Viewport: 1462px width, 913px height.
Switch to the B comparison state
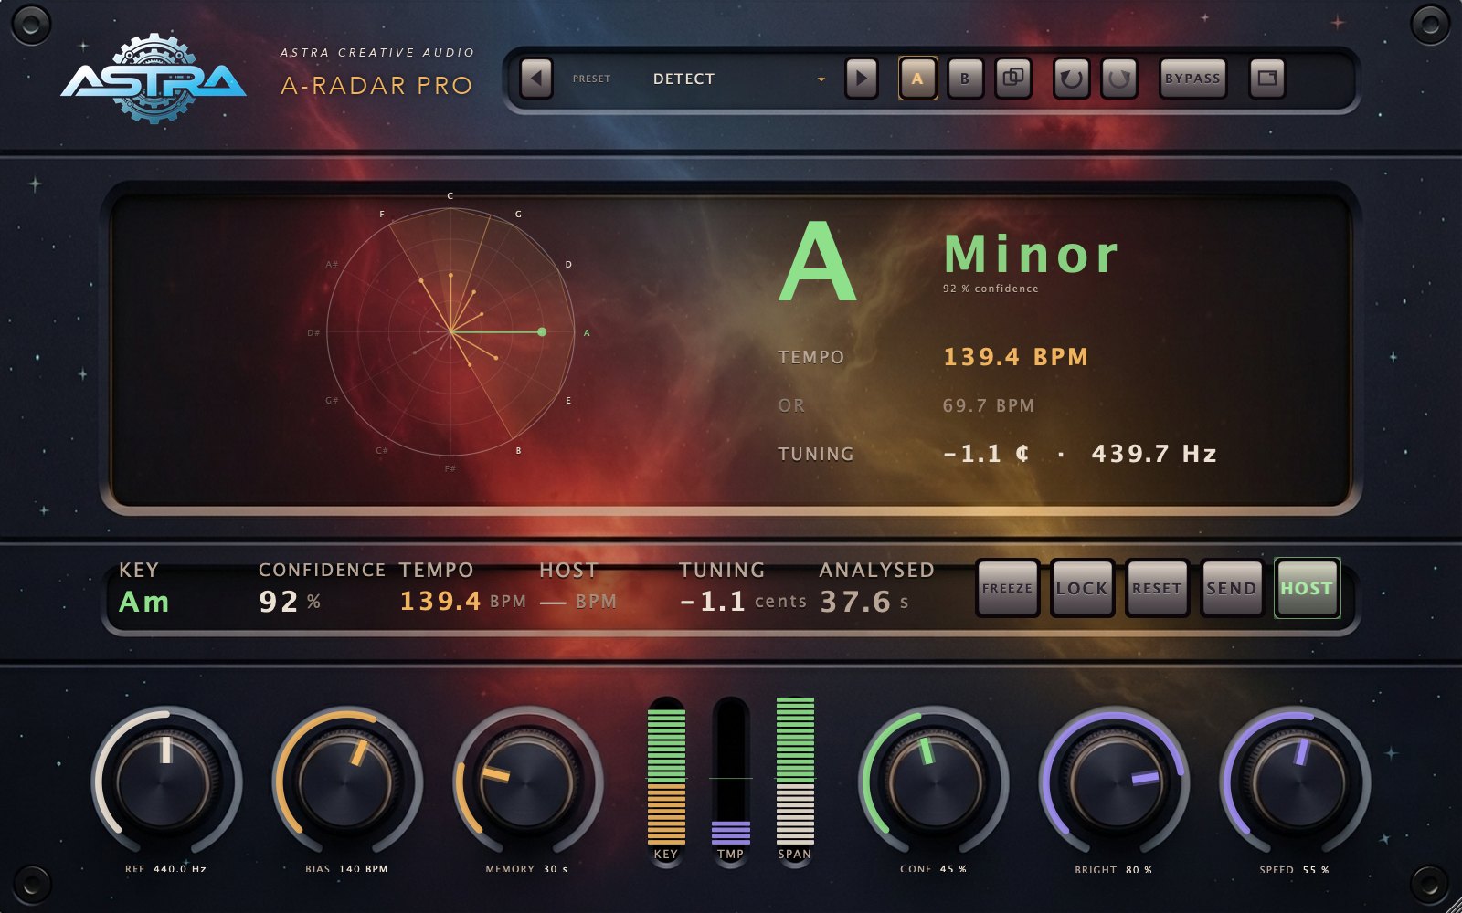965,79
